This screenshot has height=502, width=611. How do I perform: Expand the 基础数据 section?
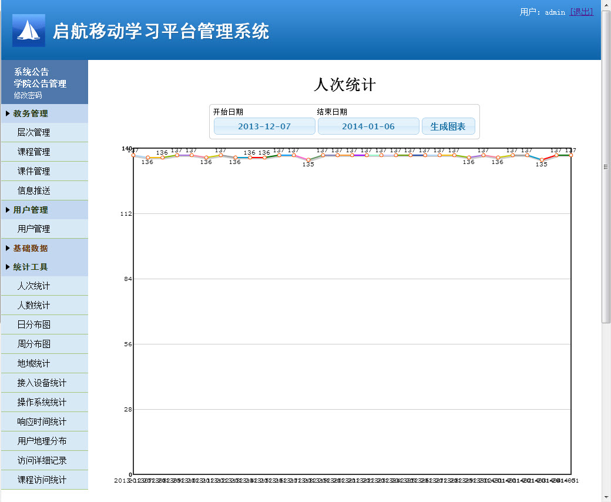point(31,248)
